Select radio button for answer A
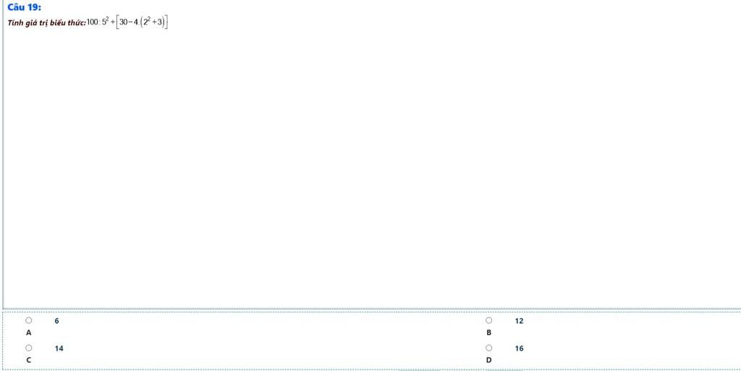Image resolution: width=741 pixels, height=371 pixels. (29, 320)
